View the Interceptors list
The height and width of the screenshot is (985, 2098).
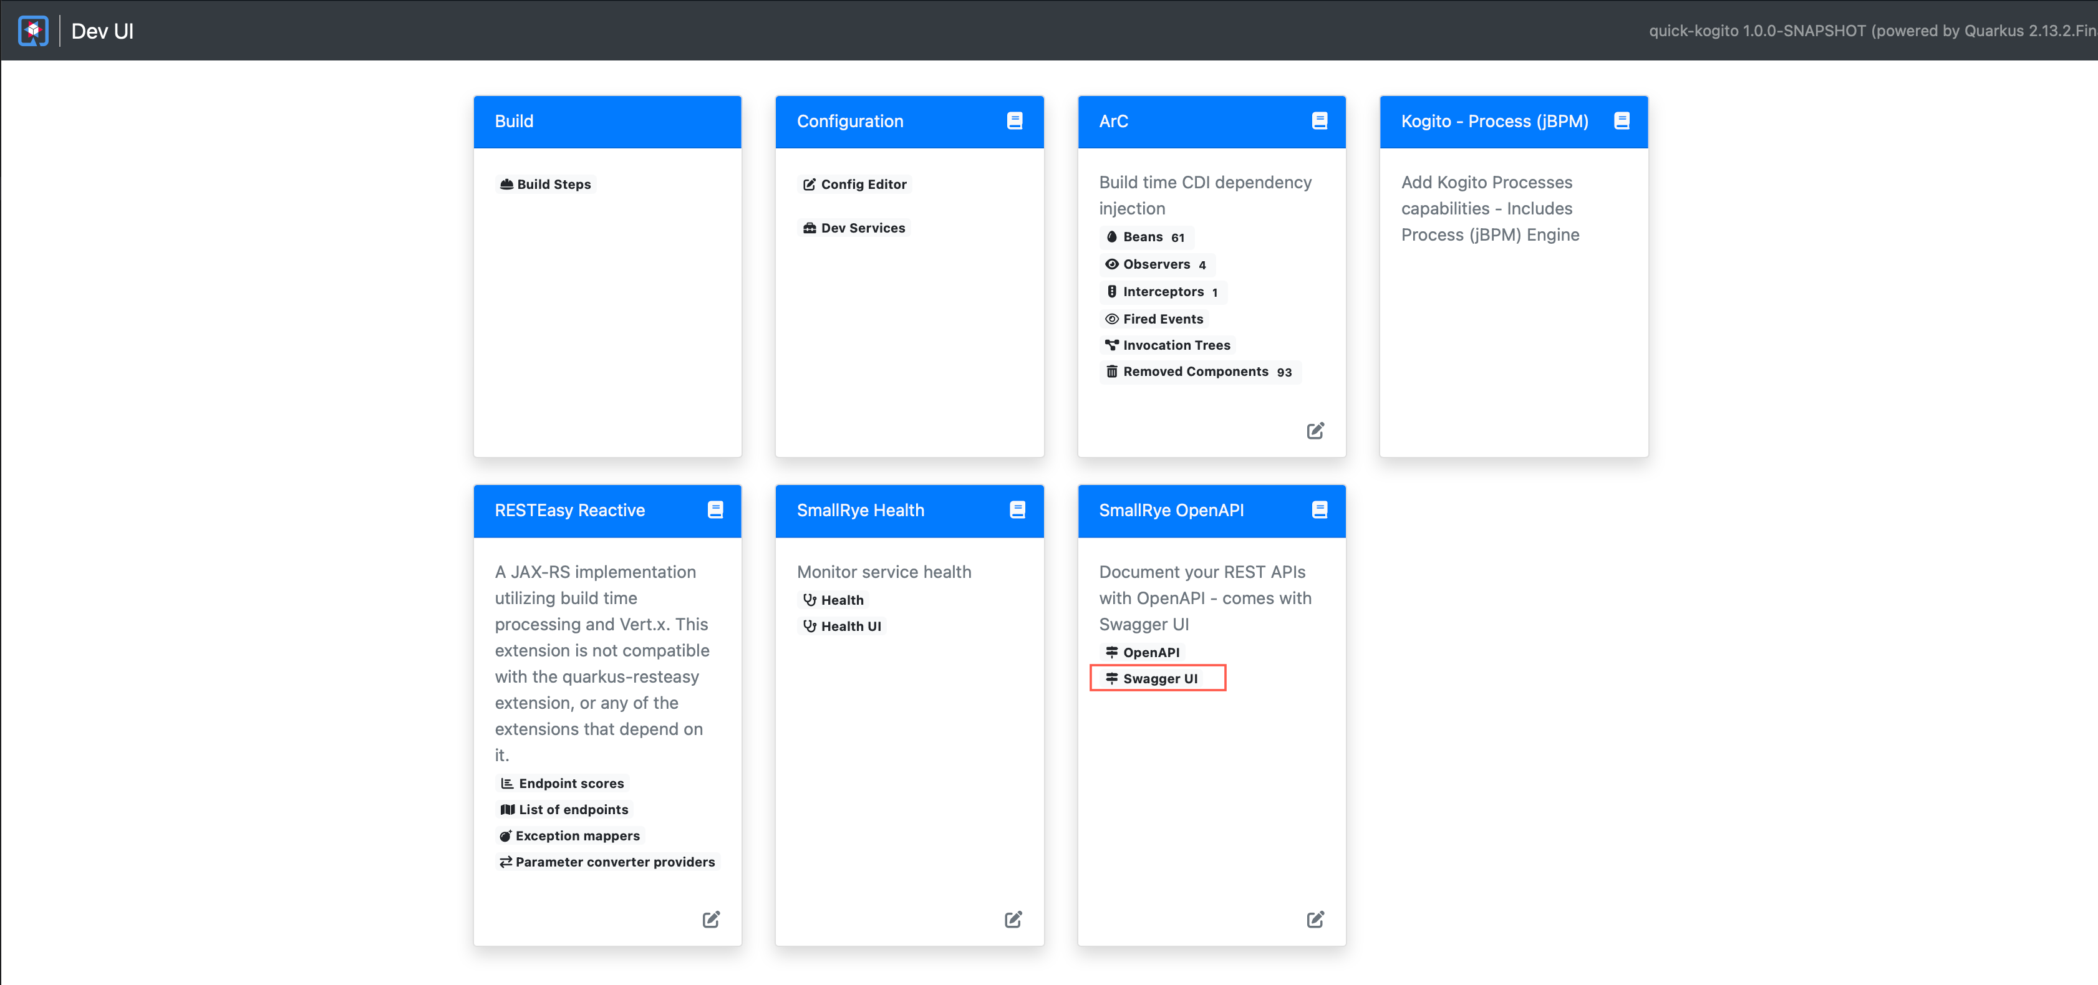click(1163, 291)
